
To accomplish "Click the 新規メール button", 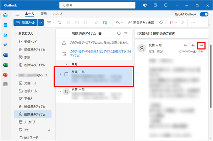I will coord(26,23).
